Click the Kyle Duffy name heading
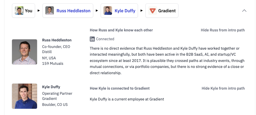The height and width of the screenshot is (115, 256). pyautogui.click(x=51, y=87)
